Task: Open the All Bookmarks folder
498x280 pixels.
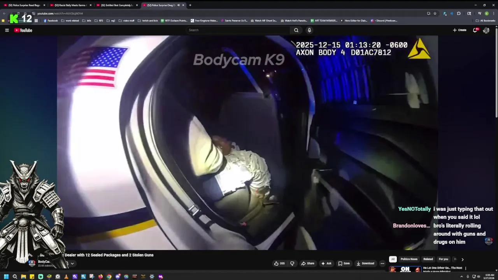Action: [x=485, y=21]
